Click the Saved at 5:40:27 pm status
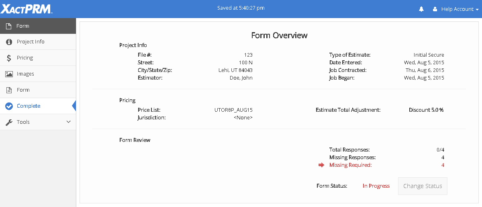 pyautogui.click(x=241, y=8)
